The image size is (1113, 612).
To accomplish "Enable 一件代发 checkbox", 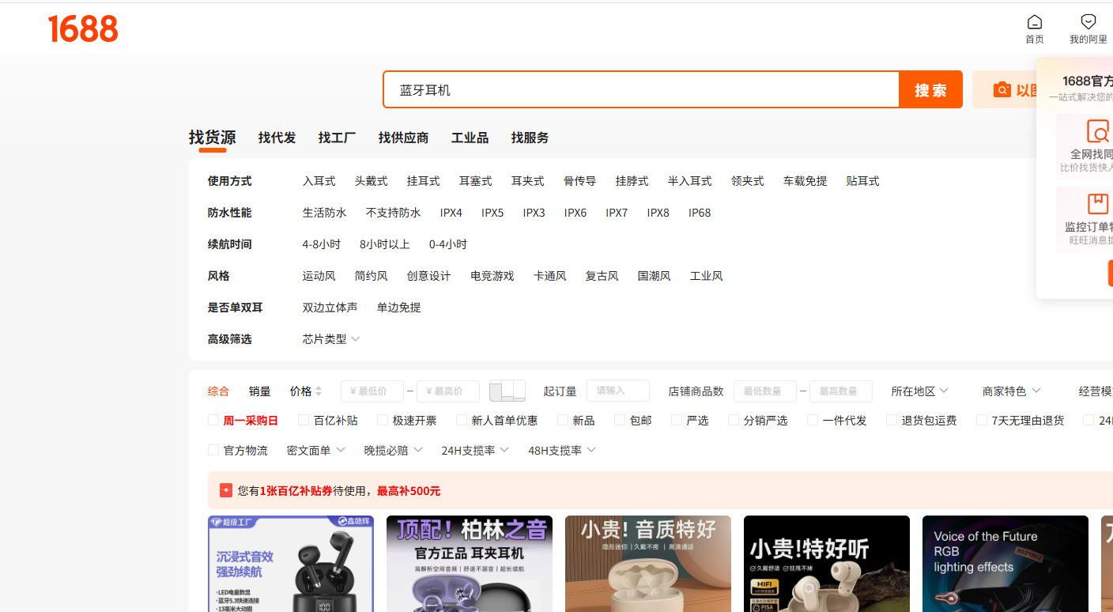I will point(813,420).
